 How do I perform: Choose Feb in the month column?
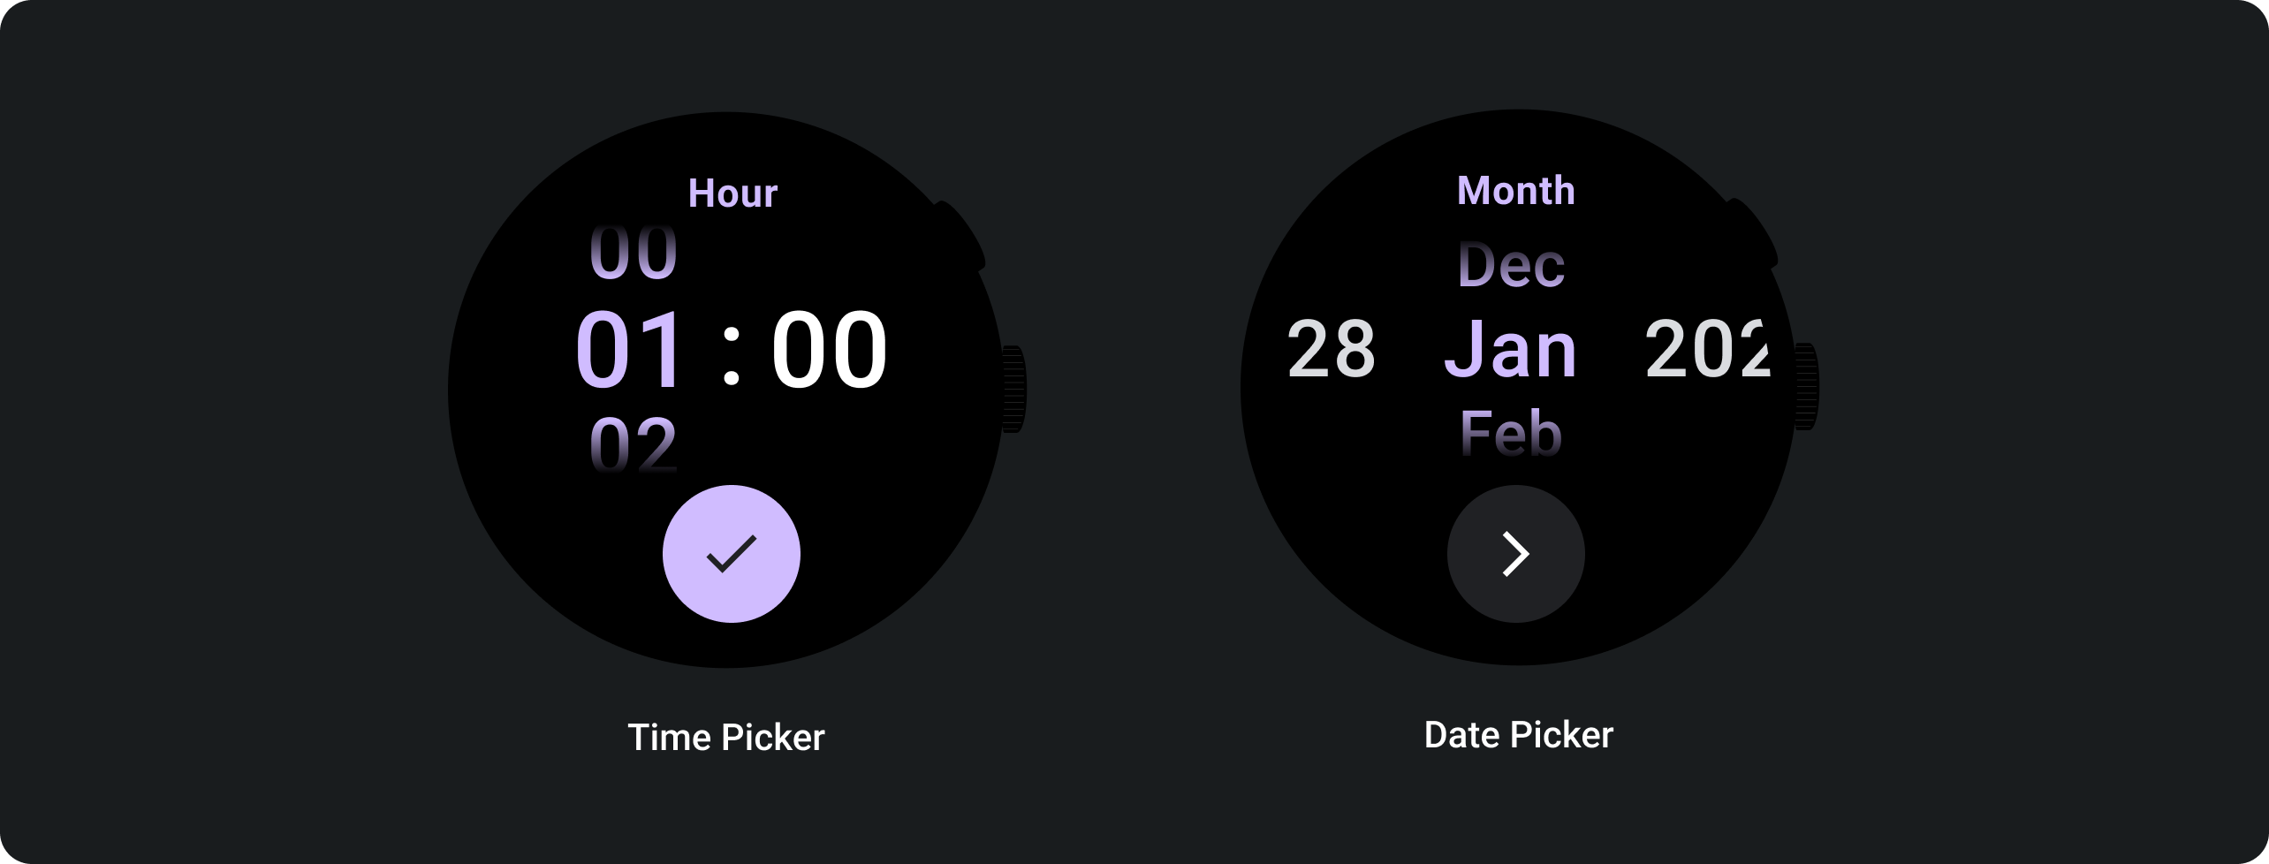1511,434
